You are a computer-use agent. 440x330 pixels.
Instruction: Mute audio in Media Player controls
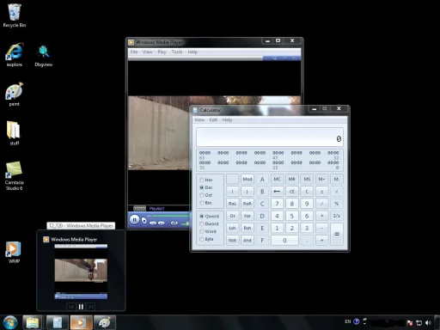click(x=174, y=223)
